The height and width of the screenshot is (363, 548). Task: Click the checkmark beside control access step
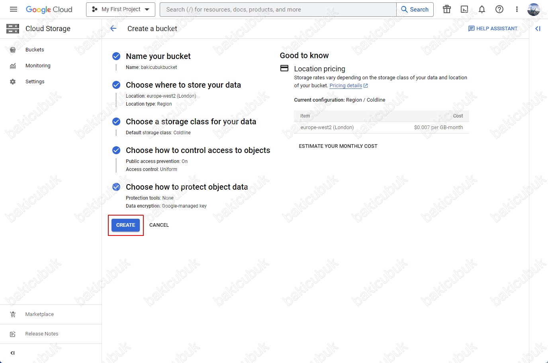[116, 150]
